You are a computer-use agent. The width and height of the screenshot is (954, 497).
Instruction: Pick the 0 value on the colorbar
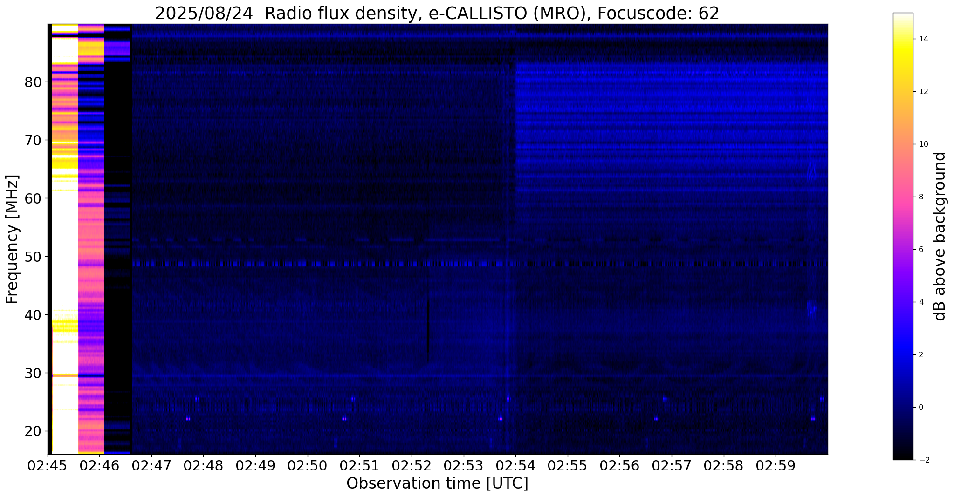(x=920, y=408)
